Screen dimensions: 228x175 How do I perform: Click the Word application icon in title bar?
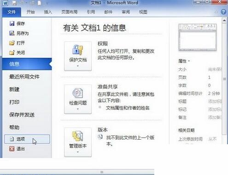coord(5,3)
